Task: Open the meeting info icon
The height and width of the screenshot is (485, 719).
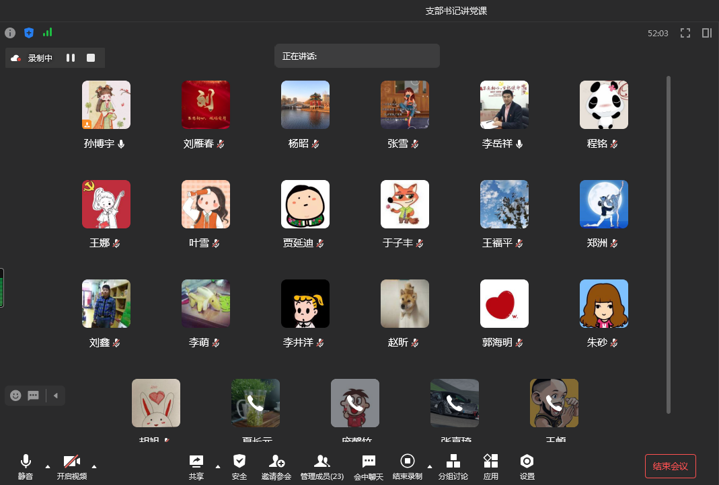Action: (x=10, y=33)
